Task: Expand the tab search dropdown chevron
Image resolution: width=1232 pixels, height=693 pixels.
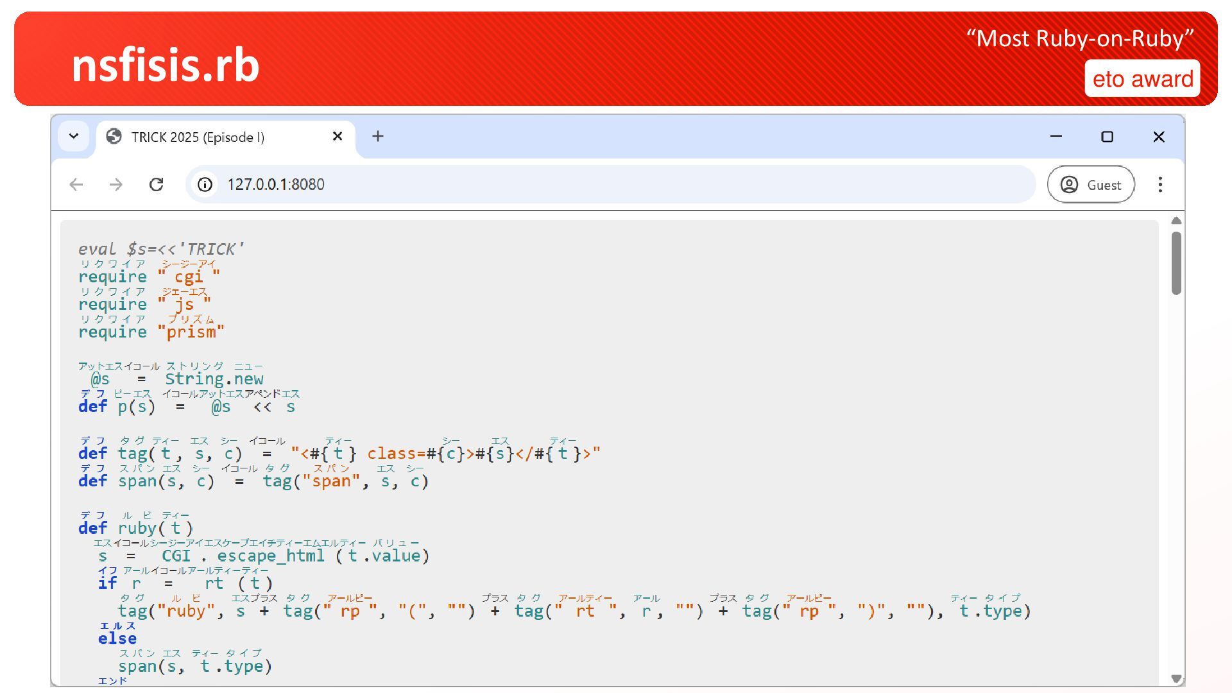Action: (x=74, y=137)
